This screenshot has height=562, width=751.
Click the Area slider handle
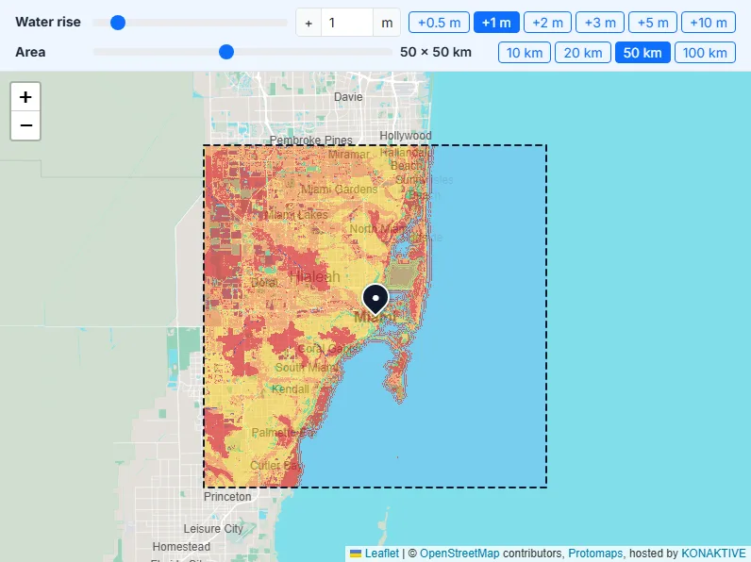pyautogui.click(x=226, y=52)
